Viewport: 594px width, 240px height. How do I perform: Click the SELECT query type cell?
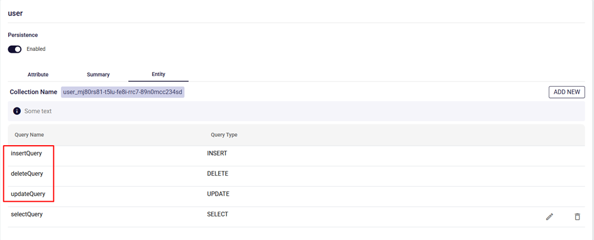pyautogui.click(x=217, y=214)
